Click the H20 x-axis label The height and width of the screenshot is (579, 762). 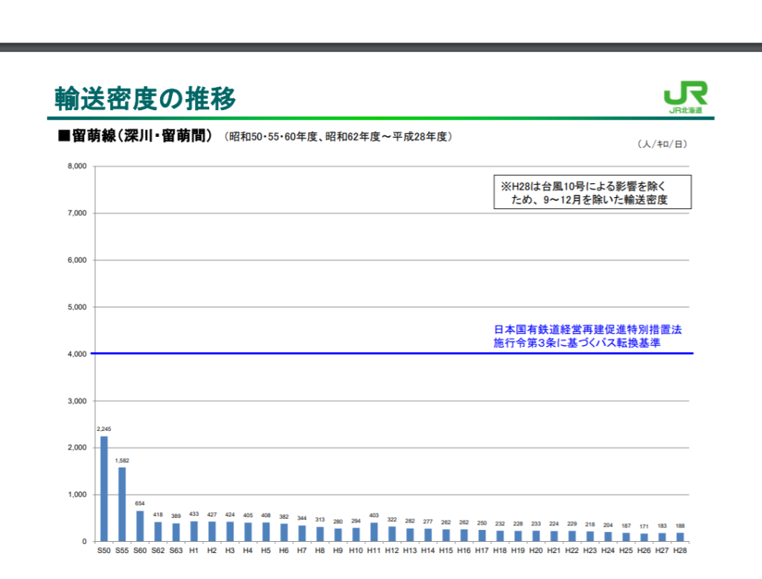pyautogui.click(x=536, y=550)
